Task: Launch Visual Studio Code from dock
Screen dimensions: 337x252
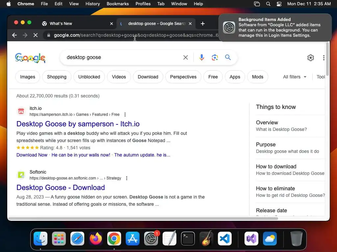Action: 224,239
